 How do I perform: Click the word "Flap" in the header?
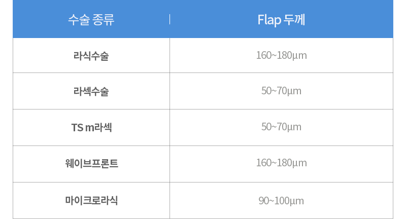tap(269, 20)
